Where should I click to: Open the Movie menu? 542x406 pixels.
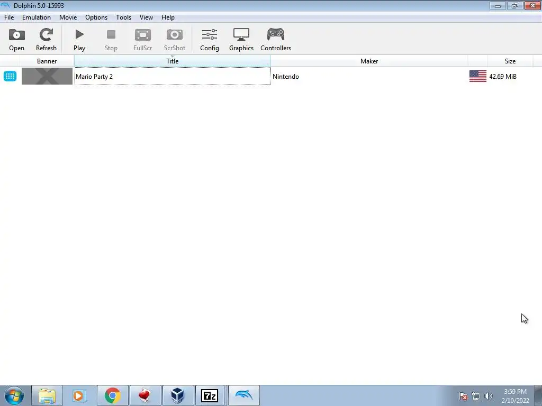(68, 17)
